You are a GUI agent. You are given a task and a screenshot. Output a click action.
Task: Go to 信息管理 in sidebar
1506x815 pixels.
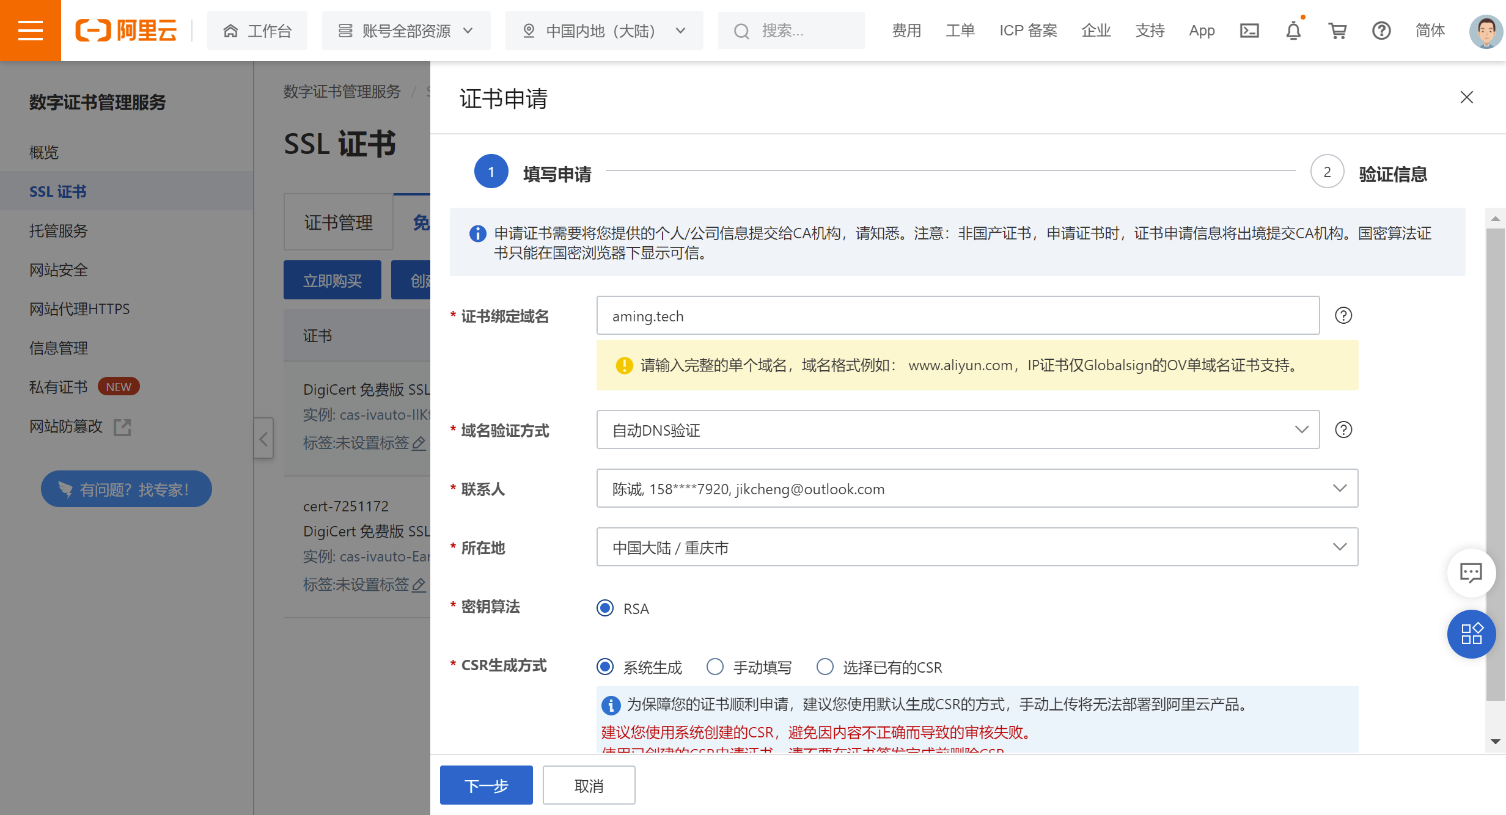coord(59,348)
